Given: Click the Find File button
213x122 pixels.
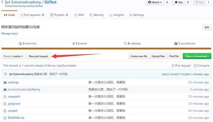Looking at the screenshot, I should [x=174, y=56].
